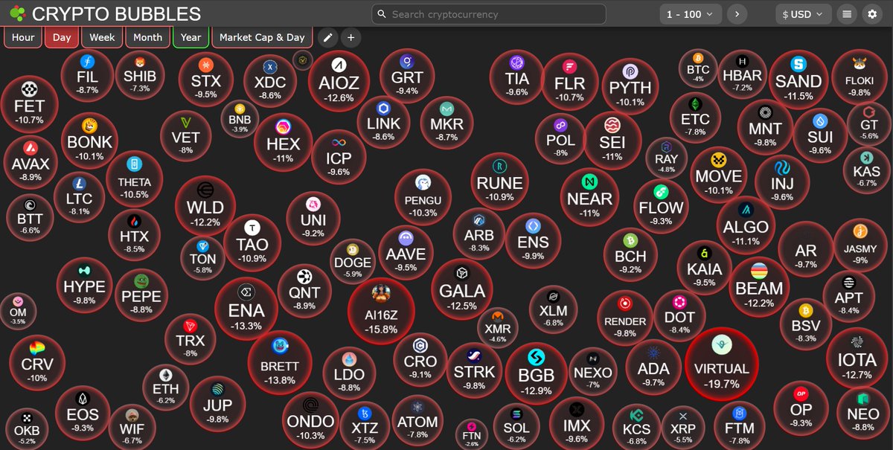
Task: Click the BRETT bubble
Action: coord(280,363)
